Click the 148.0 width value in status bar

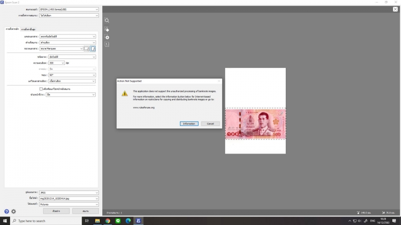pyautogui.click(x=365, y=212)
